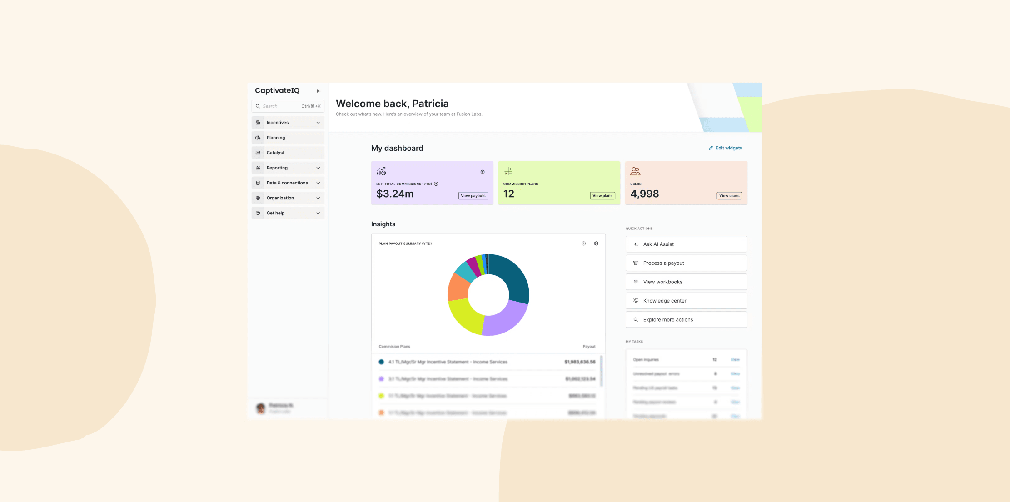
Task: Click the CaptivateIQ logo
Action: pos(277,91)
